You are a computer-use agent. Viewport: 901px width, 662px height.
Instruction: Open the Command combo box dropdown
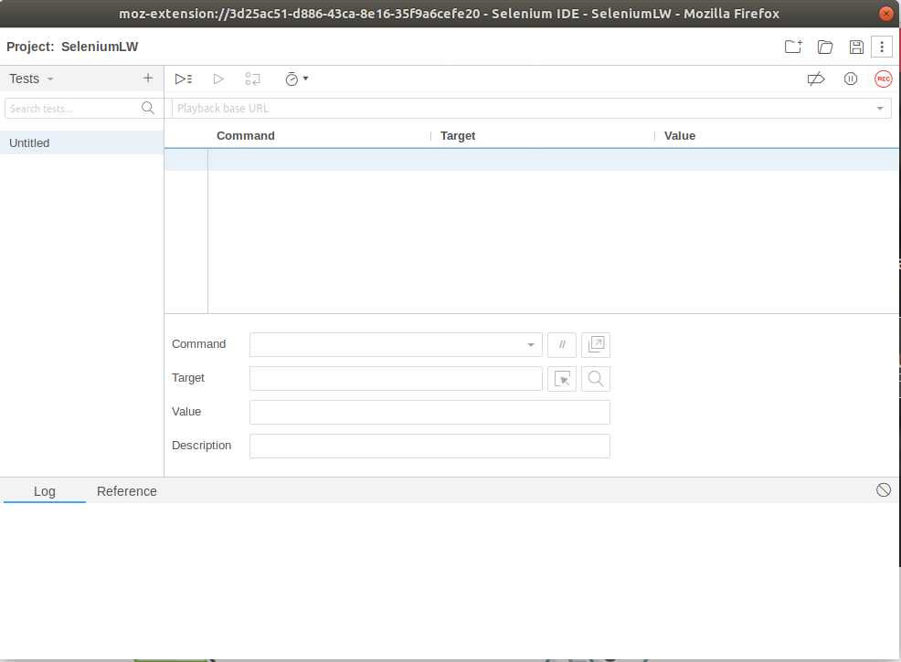tap(530, 345)
